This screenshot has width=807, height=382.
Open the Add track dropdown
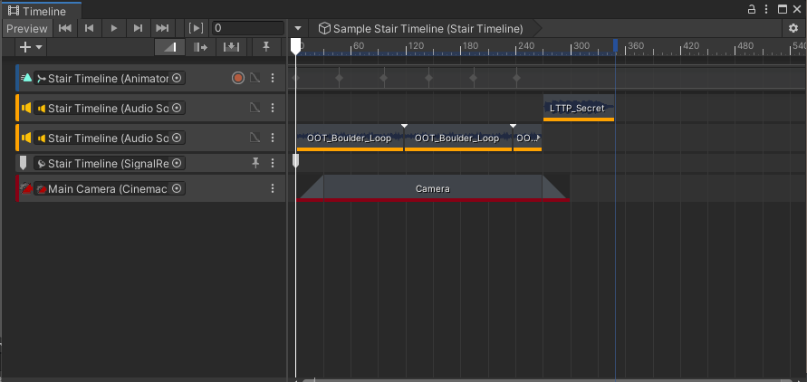tap(31, 47)
